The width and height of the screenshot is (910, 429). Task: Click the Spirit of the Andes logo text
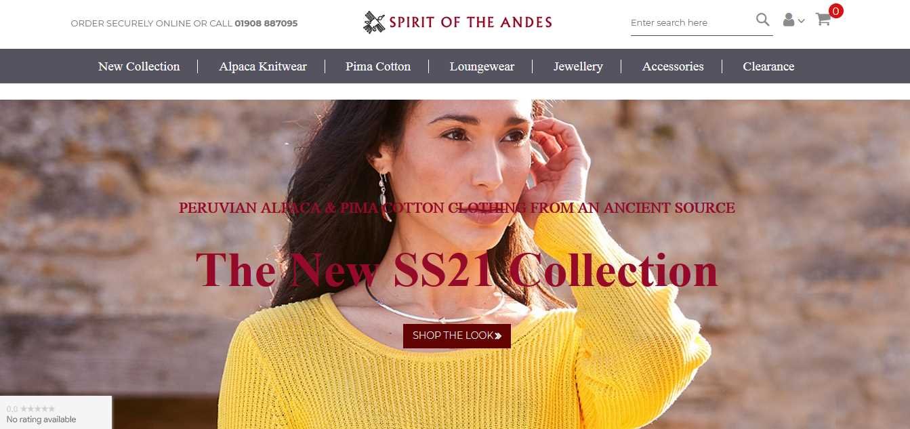click(x=470, y=22)
